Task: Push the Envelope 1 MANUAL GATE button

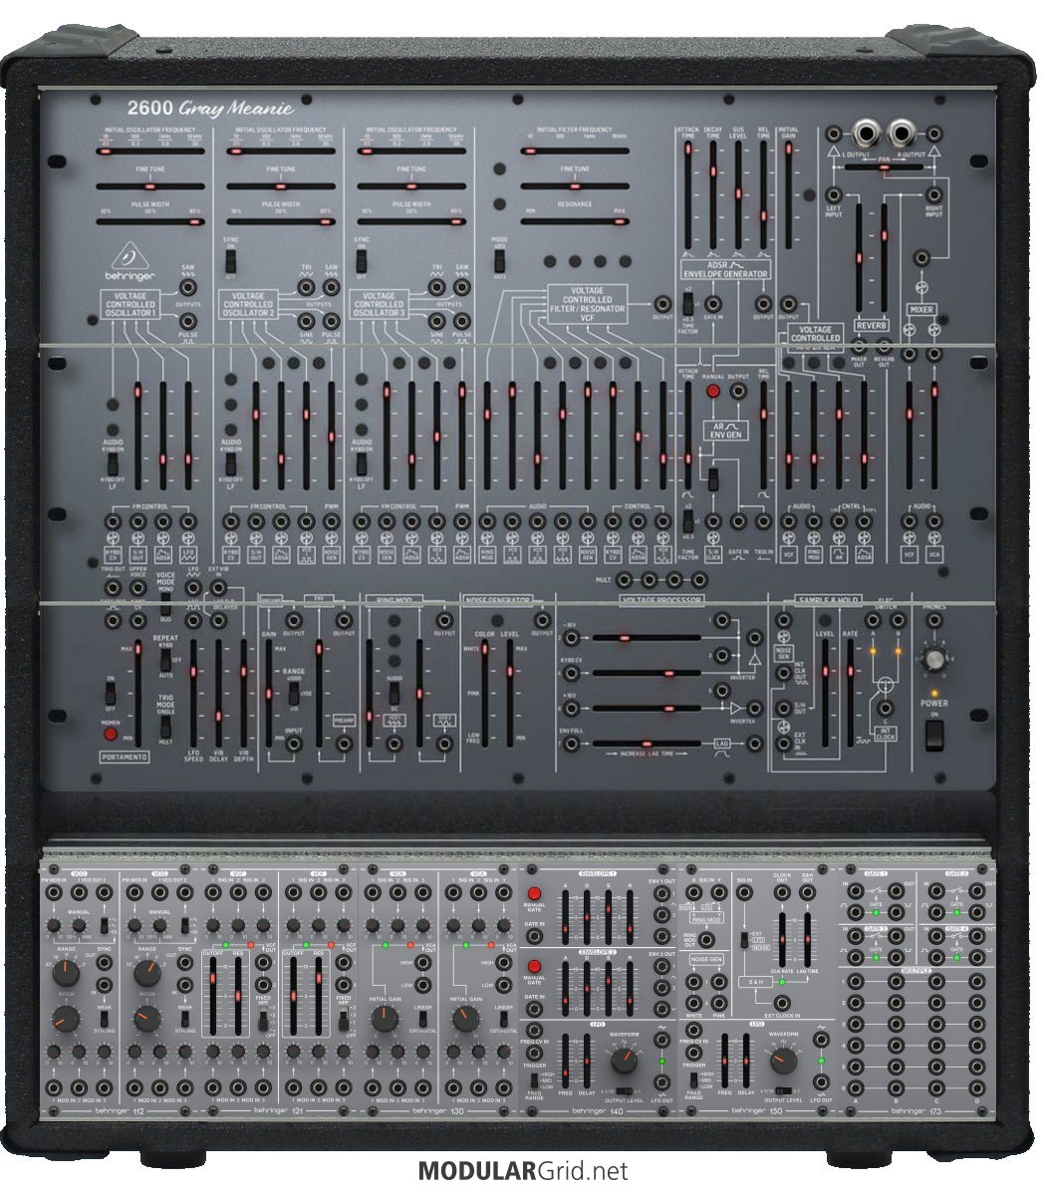Action: tap(535, 894)
